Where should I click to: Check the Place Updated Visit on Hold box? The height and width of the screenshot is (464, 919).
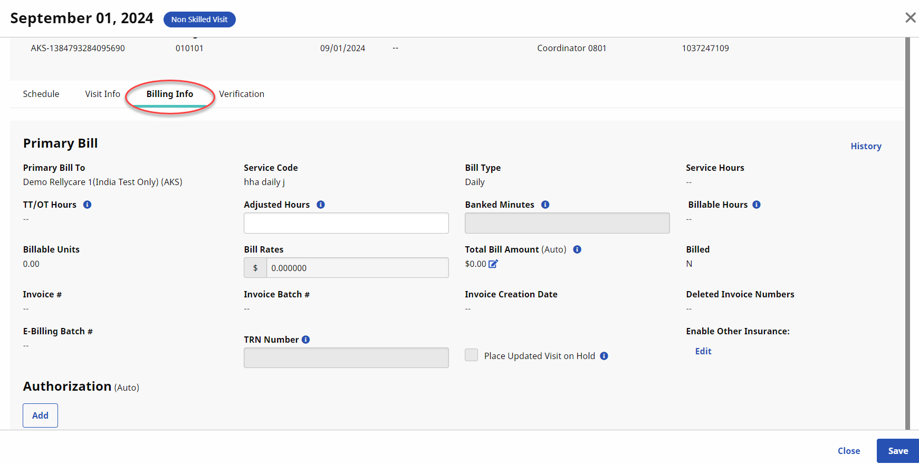coord(471,355)
